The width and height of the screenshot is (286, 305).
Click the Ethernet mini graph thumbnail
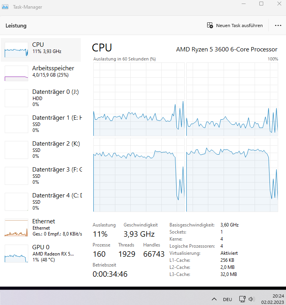[x=16, y=228]
